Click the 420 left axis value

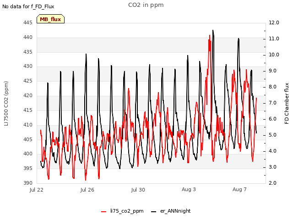[x=28, y=96]
